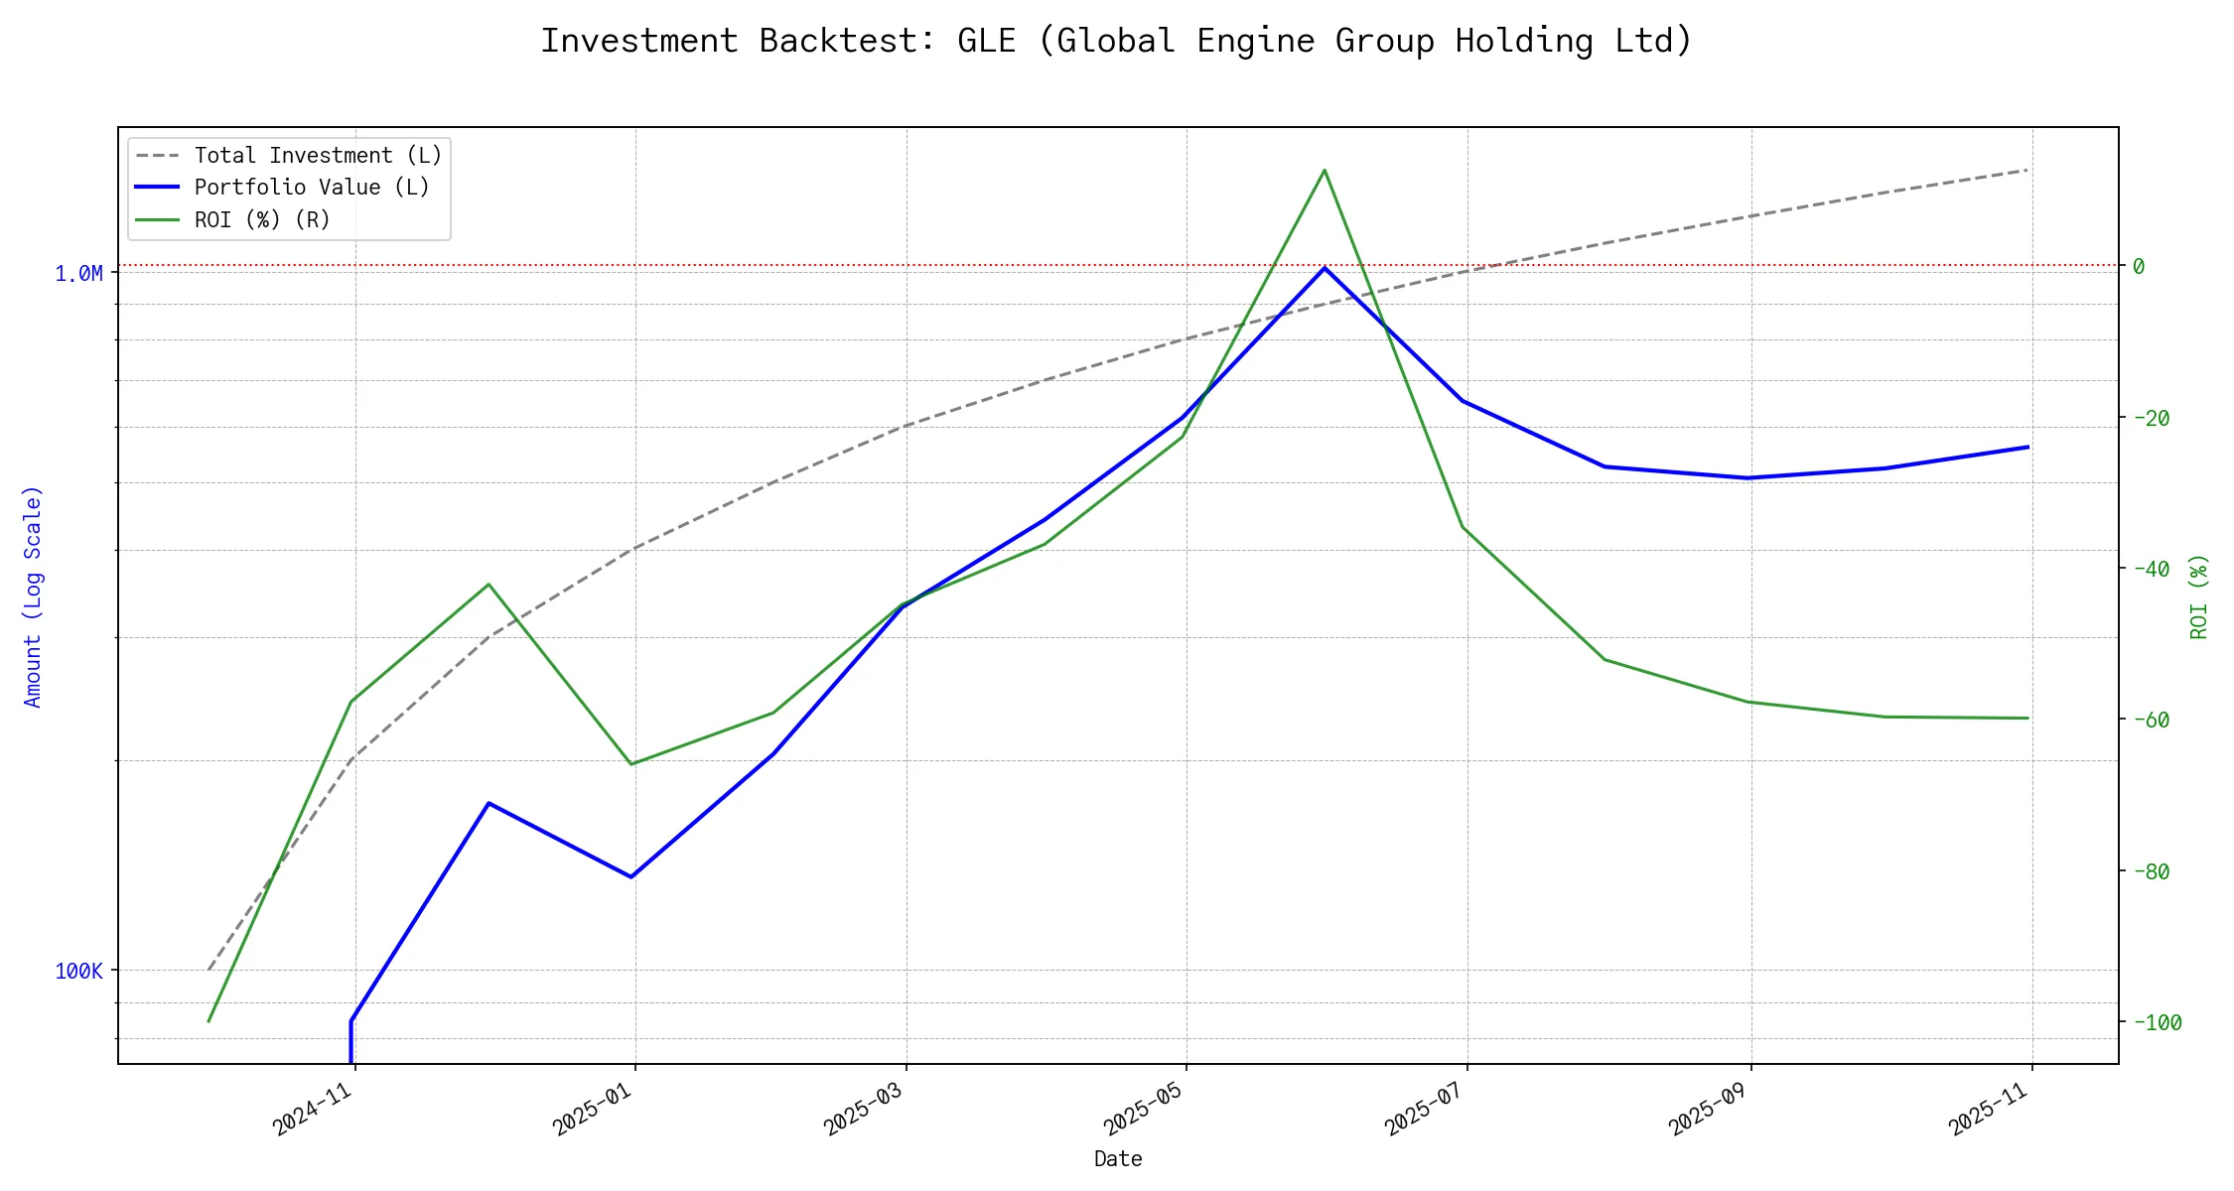This screenshot has width=2234, height=1191.
Task: Click the gray dashed legend line sample
Action: pos(158,156)
